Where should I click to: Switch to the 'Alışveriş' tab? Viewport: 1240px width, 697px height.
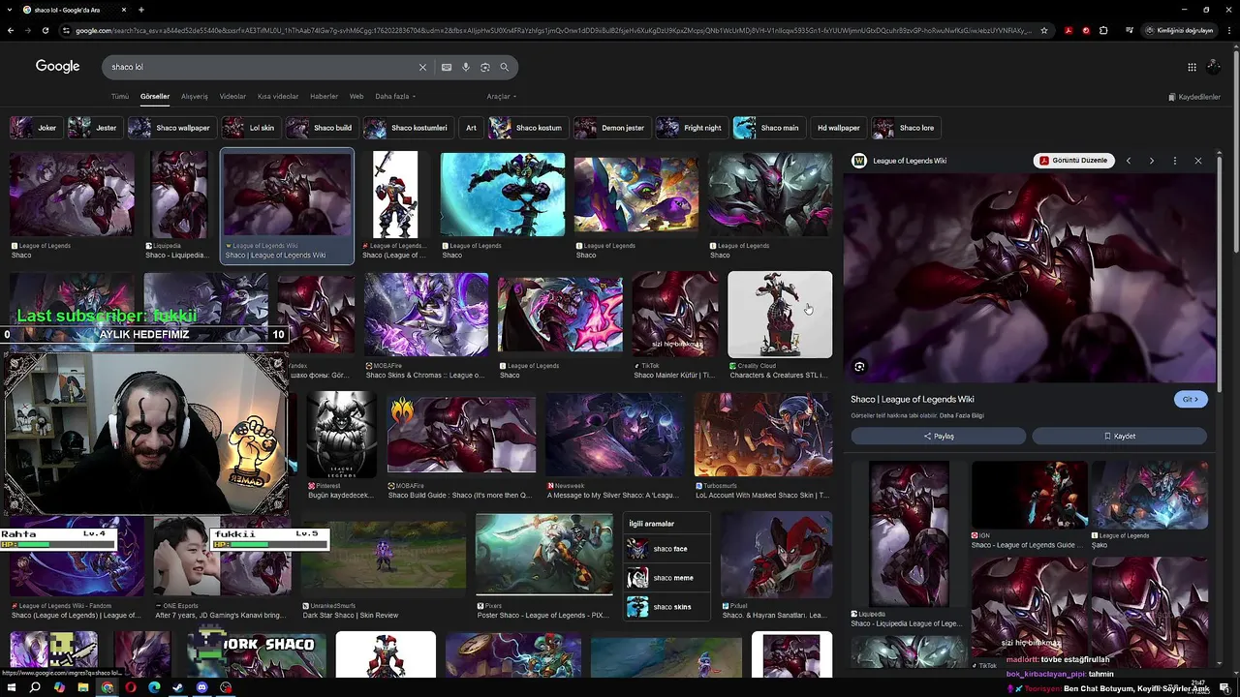click(195, 97)
